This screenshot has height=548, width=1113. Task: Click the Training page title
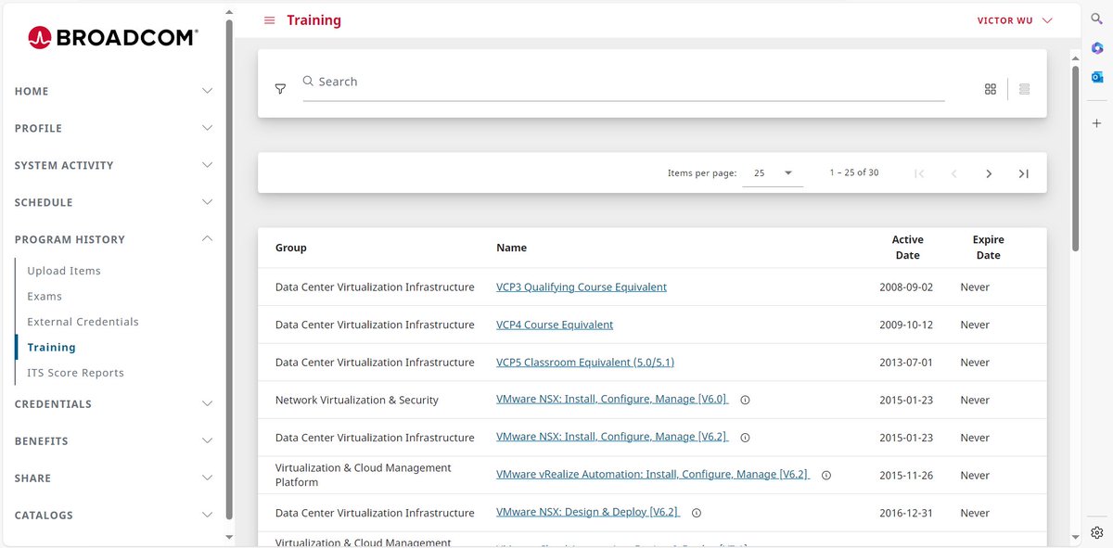pos(313,20)
